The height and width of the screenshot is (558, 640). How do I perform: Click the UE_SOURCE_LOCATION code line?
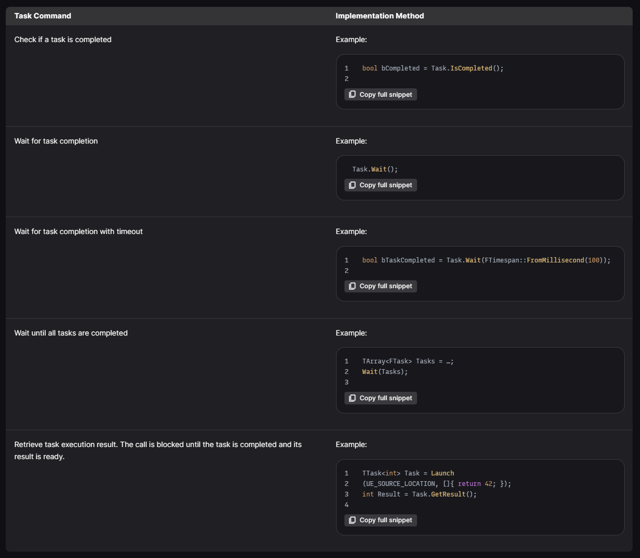(x=436, y=484)
